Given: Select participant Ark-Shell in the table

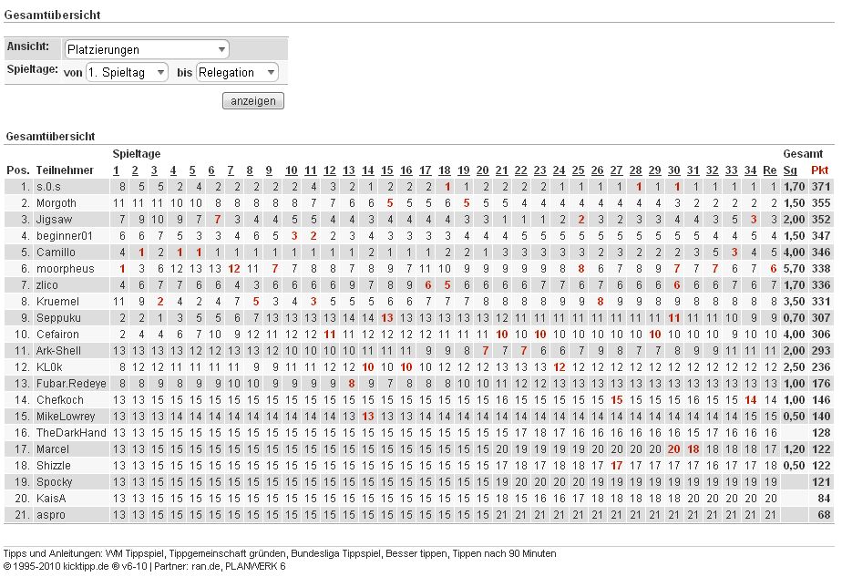Looking at the screenshot, I should pos(58,351).
